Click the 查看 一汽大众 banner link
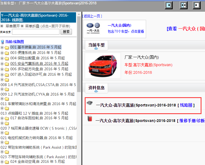Screen dimensions: 205x165 pyautogui.click(x=186, y=29)
